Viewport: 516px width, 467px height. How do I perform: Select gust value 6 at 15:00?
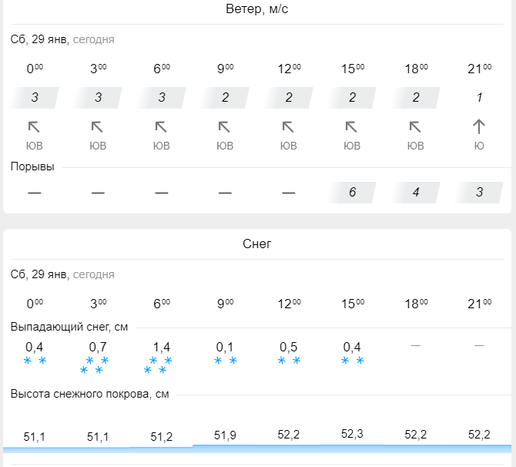coord(352,192)
